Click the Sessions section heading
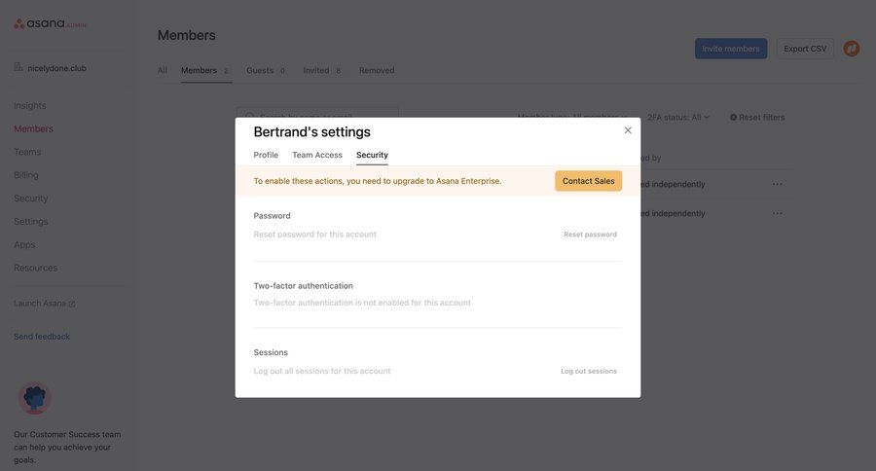 271,352
